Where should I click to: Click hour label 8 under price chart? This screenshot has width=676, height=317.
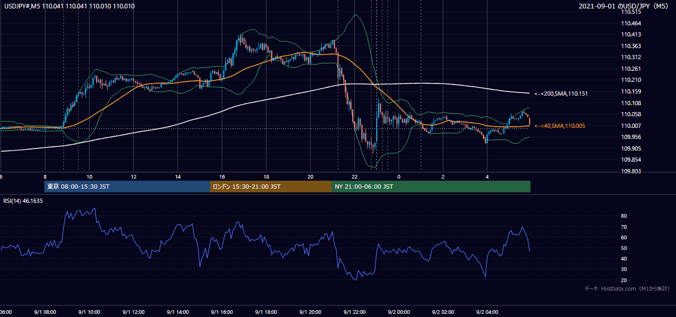pos(45,176)
